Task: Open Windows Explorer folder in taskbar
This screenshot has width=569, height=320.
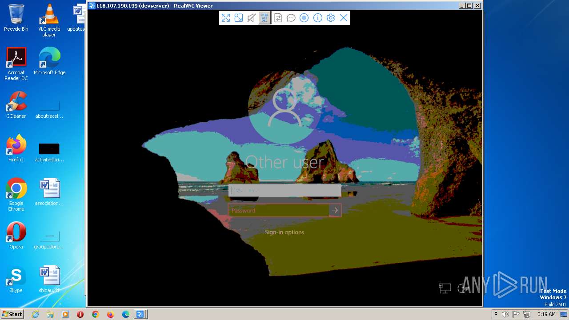Action: (x=50, y=314)
